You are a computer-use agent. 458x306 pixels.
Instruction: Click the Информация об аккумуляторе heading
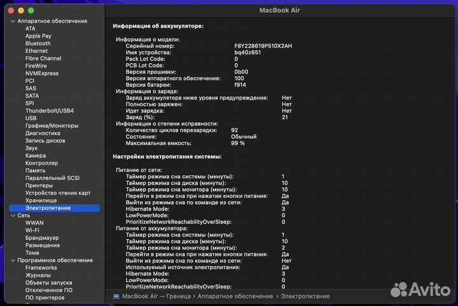[158, 26]
